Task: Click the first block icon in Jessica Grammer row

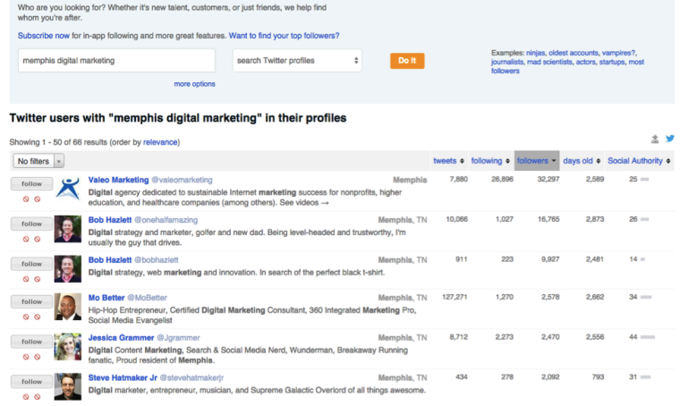Action: tap(26, 357)
